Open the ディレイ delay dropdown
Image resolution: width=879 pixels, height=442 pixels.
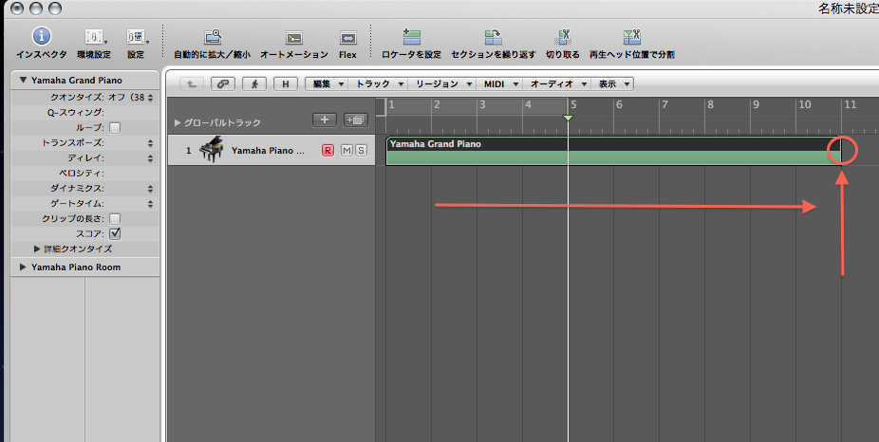(150, 158)
